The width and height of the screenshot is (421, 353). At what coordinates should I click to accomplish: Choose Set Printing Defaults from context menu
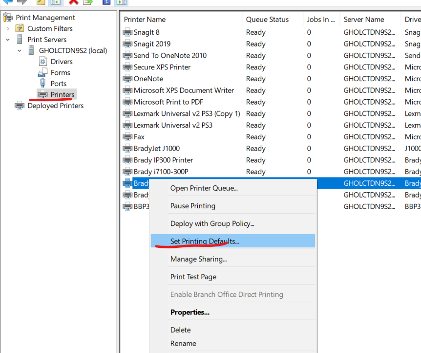[x=204, y=241]
